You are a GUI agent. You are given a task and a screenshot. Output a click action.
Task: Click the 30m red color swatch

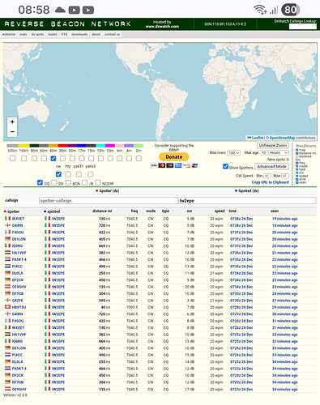coord(62,146)
